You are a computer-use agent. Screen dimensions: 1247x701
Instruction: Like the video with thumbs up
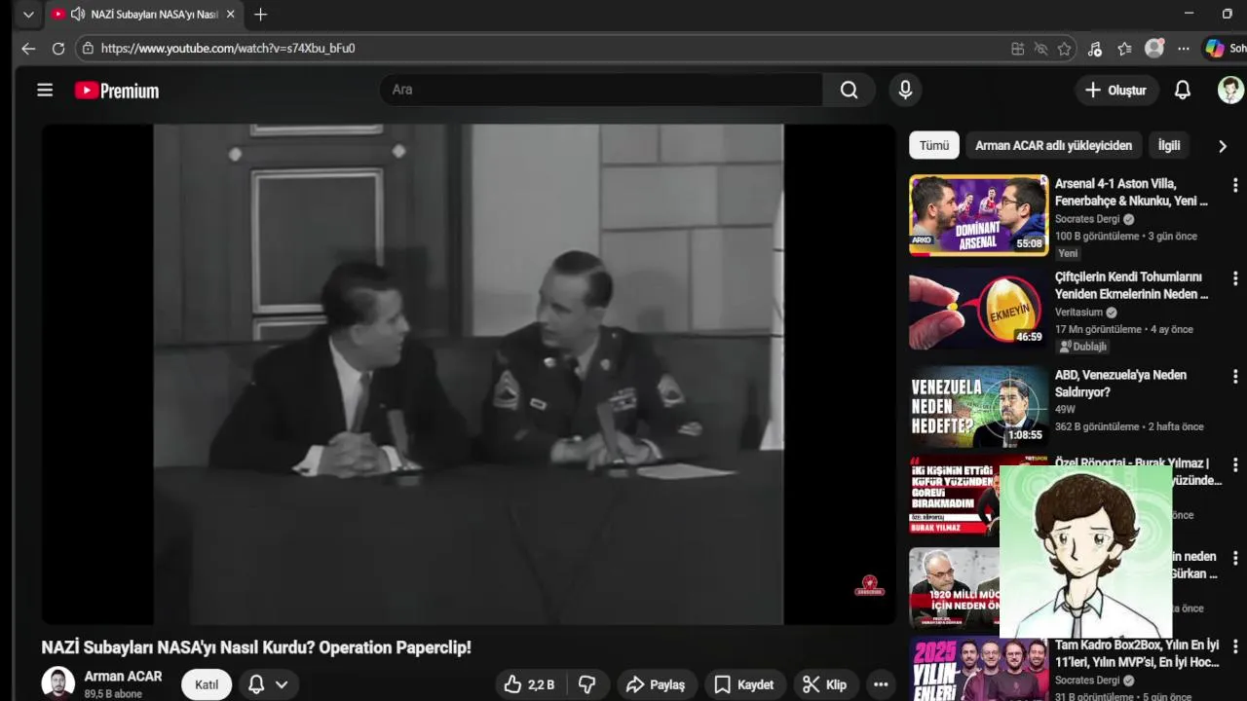pos(529,684)
